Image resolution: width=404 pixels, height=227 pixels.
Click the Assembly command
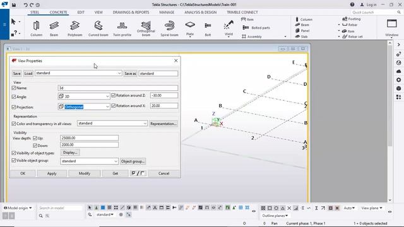click(251, 37)
